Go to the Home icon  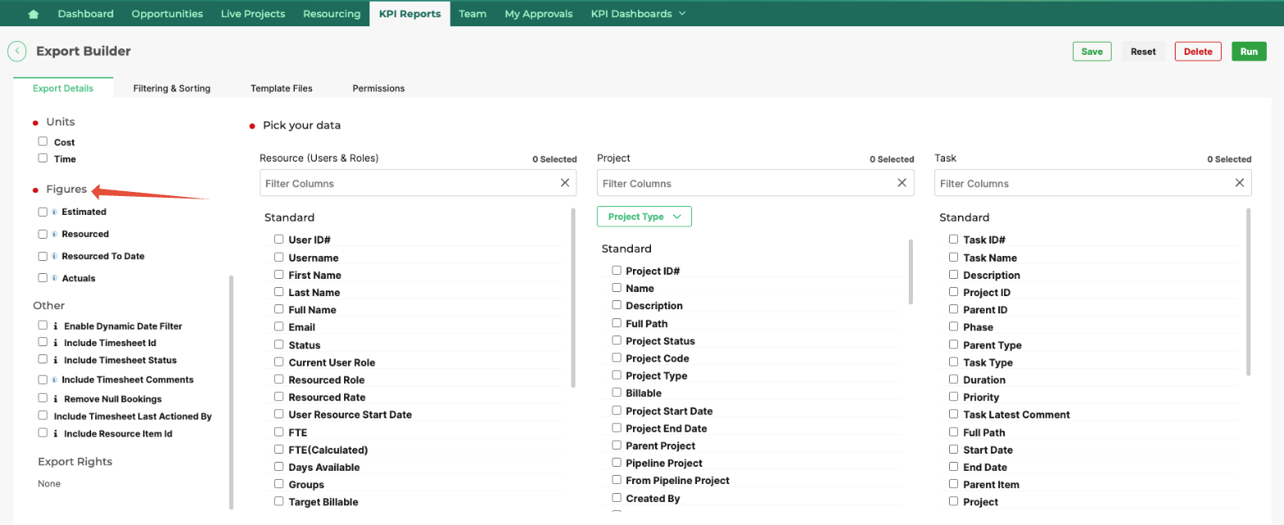[33, 14]
